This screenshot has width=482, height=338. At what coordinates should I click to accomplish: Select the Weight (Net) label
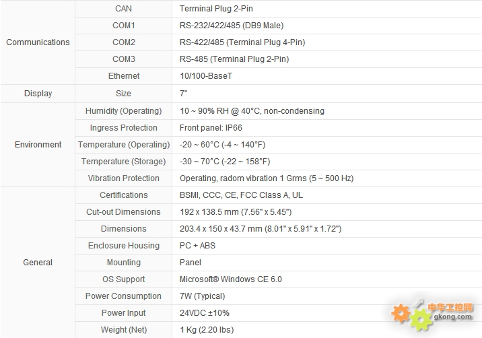point(124,330)
